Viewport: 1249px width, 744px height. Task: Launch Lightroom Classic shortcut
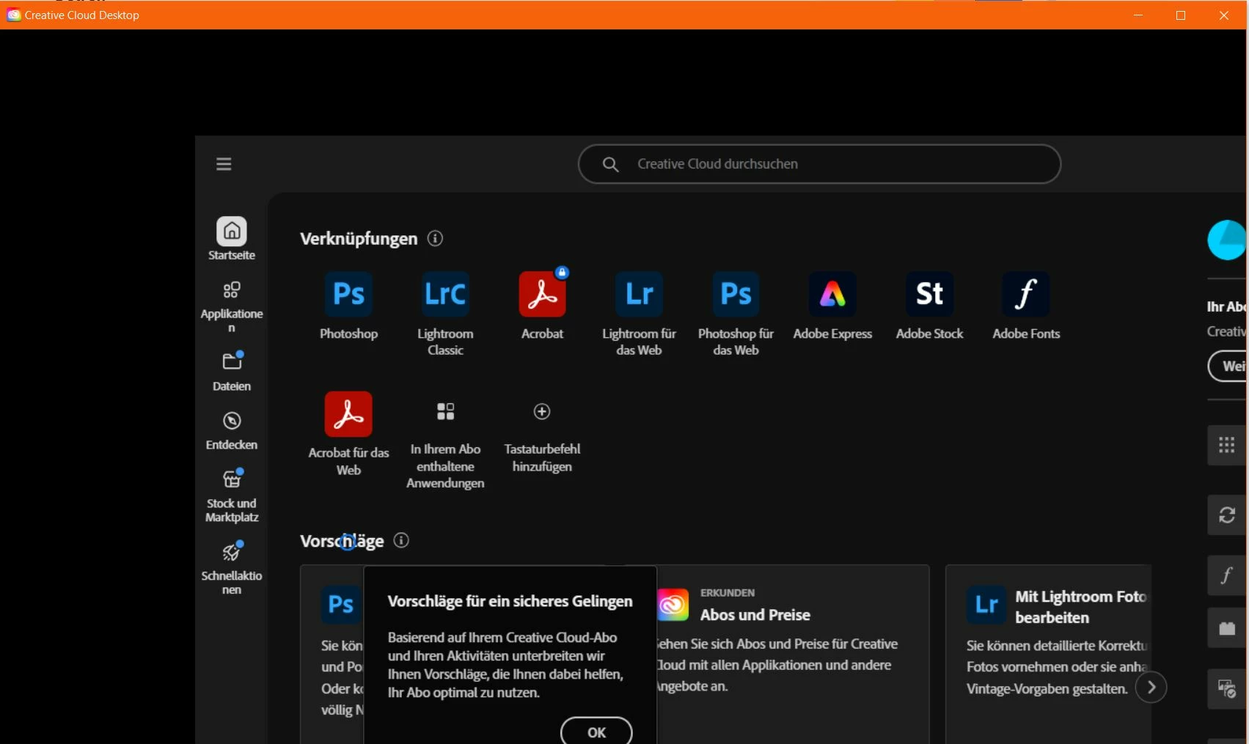pyautogui.click(x=445, y=314)
